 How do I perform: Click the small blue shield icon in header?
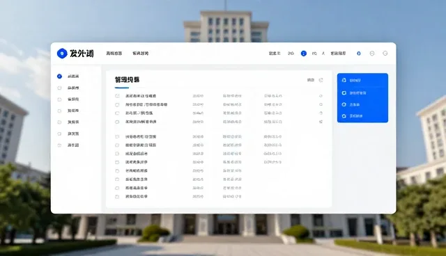(x=359, y=54)
